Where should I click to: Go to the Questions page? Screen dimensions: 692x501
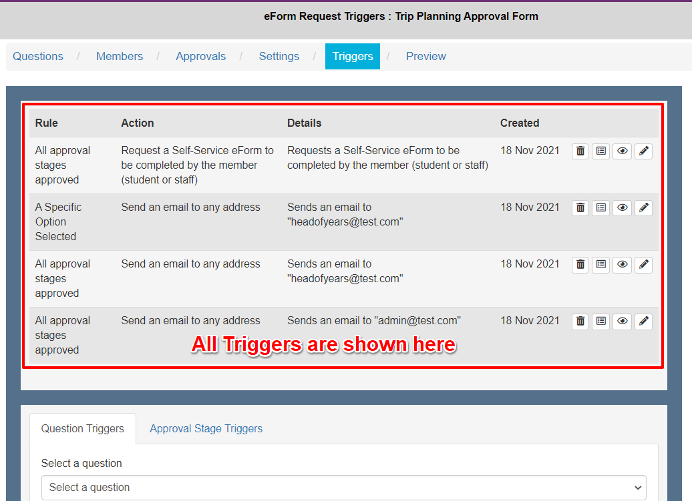pyautogui.click(x=38, y=57)
